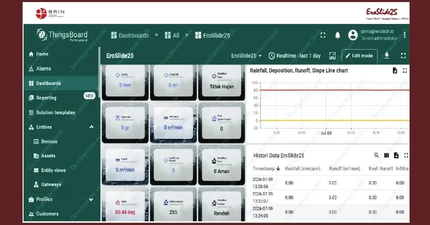The height and width of the screenshot is (225, 430).
Task: Click the Tidak Hujan classification card
Action: [x=221, y=82]
